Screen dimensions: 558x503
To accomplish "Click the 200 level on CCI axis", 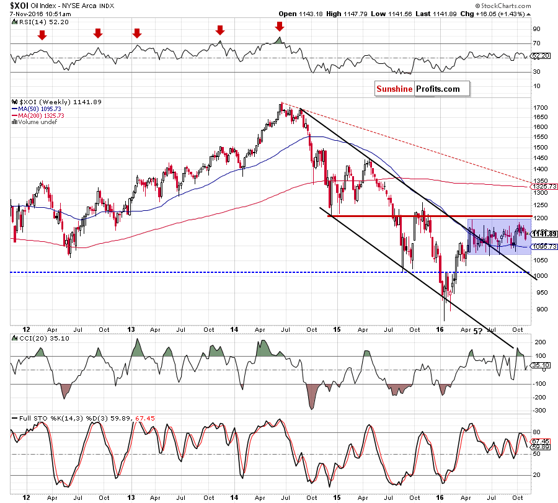I will pos(540,342).
